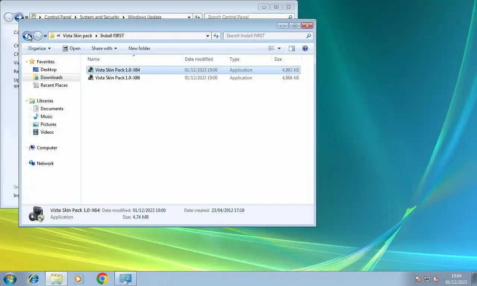477x286 pixels.
Task: Create a New folder
Action: point(139,48)
